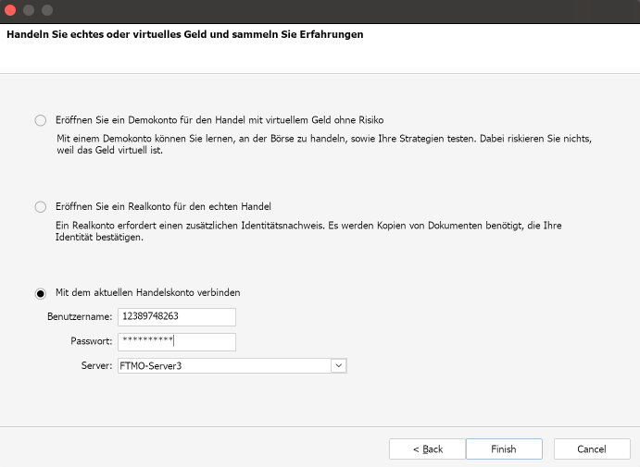
Task: Go to previous step with Back button
Action: (x=427, y=449)
